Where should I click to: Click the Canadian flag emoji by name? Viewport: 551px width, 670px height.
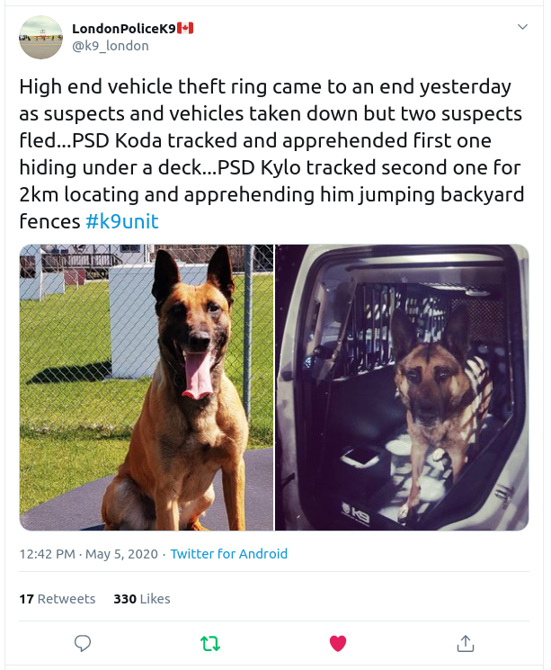[x=186, y=29]
